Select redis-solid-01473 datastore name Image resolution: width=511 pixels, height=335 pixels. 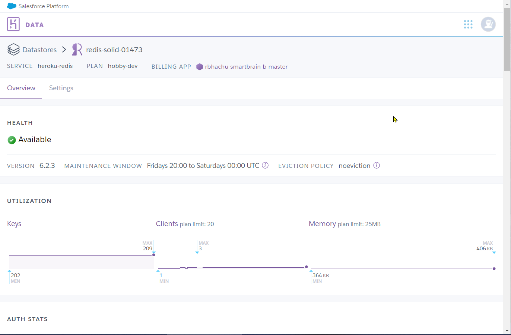tap(114, 50)
